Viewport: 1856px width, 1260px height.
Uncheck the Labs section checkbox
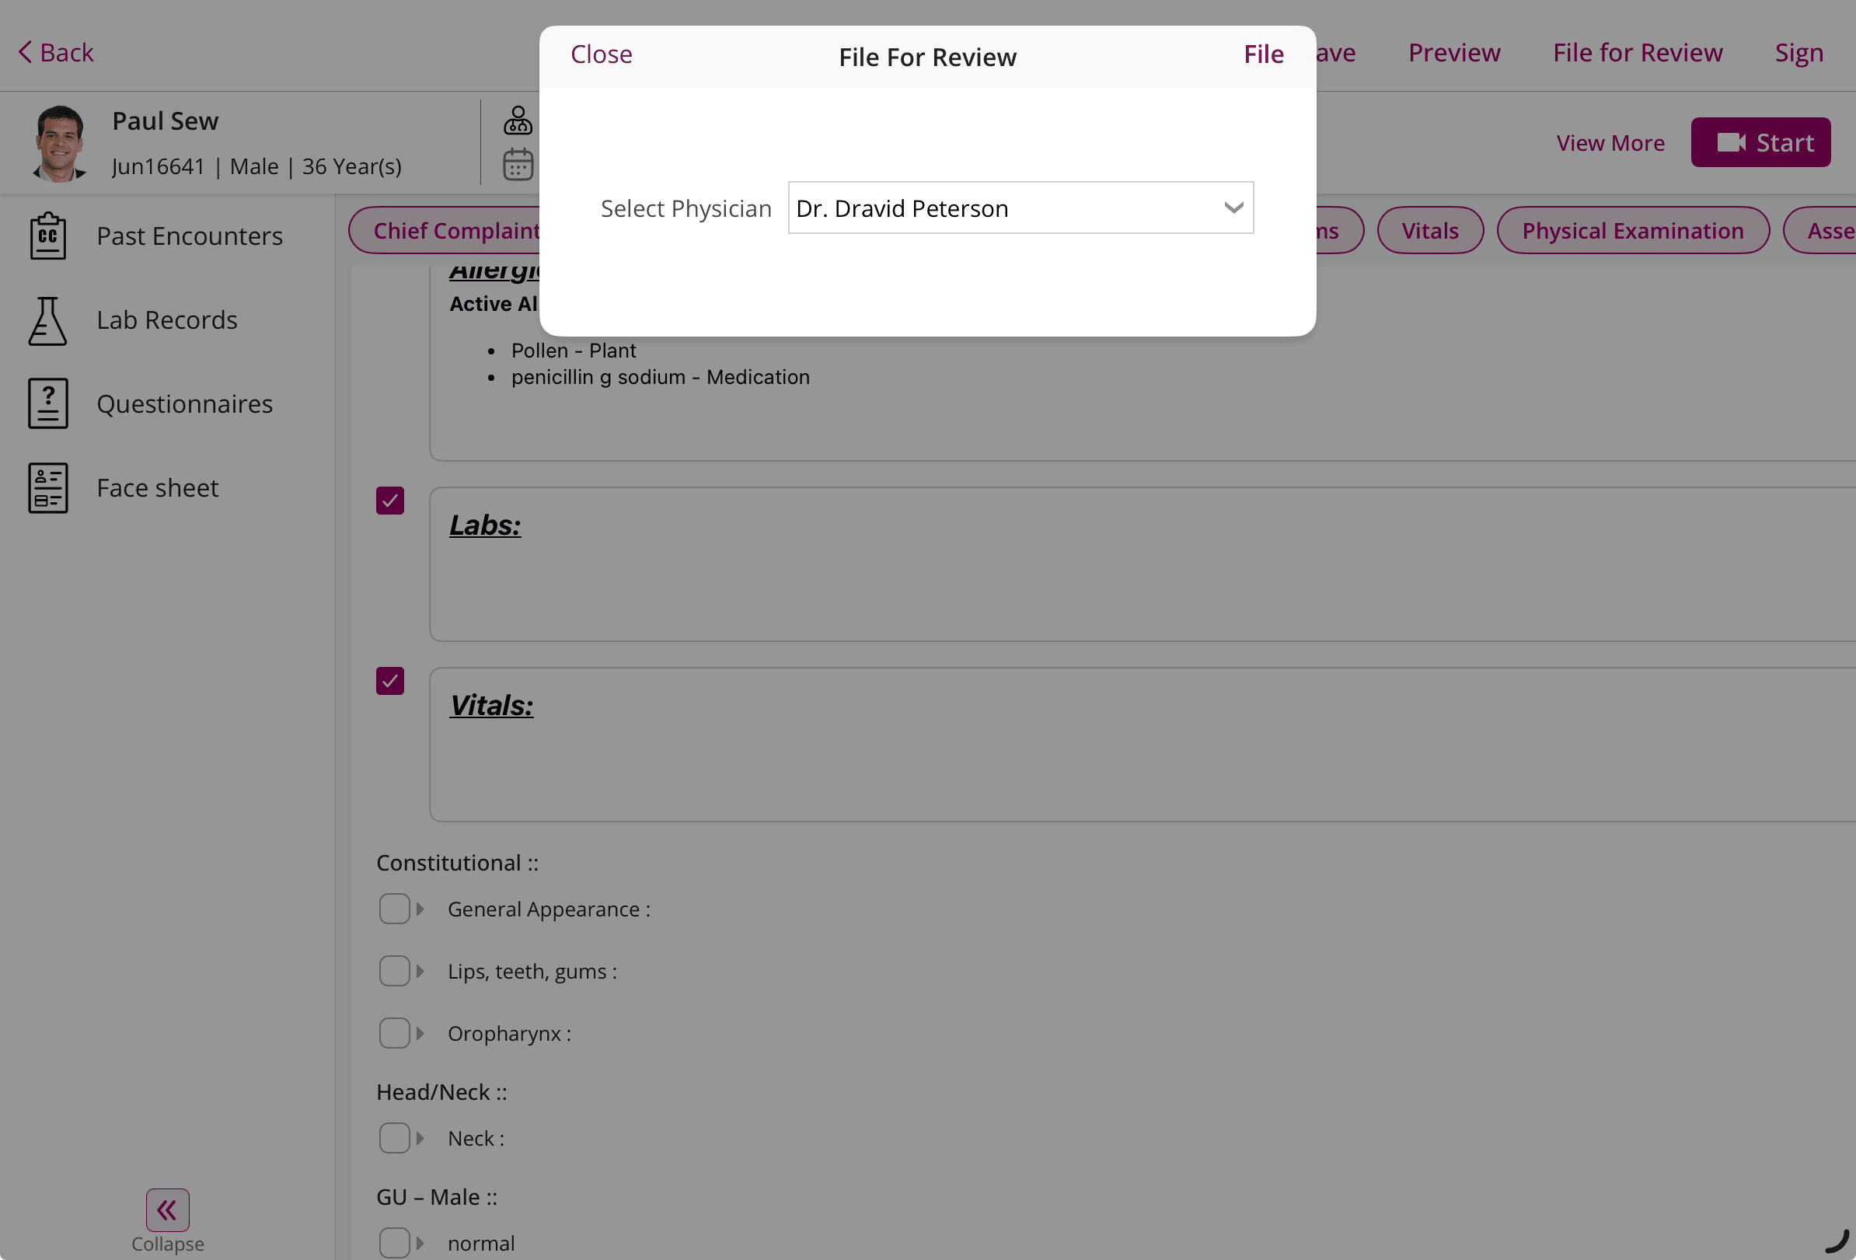pyautogui.click(x=389, y=501)
